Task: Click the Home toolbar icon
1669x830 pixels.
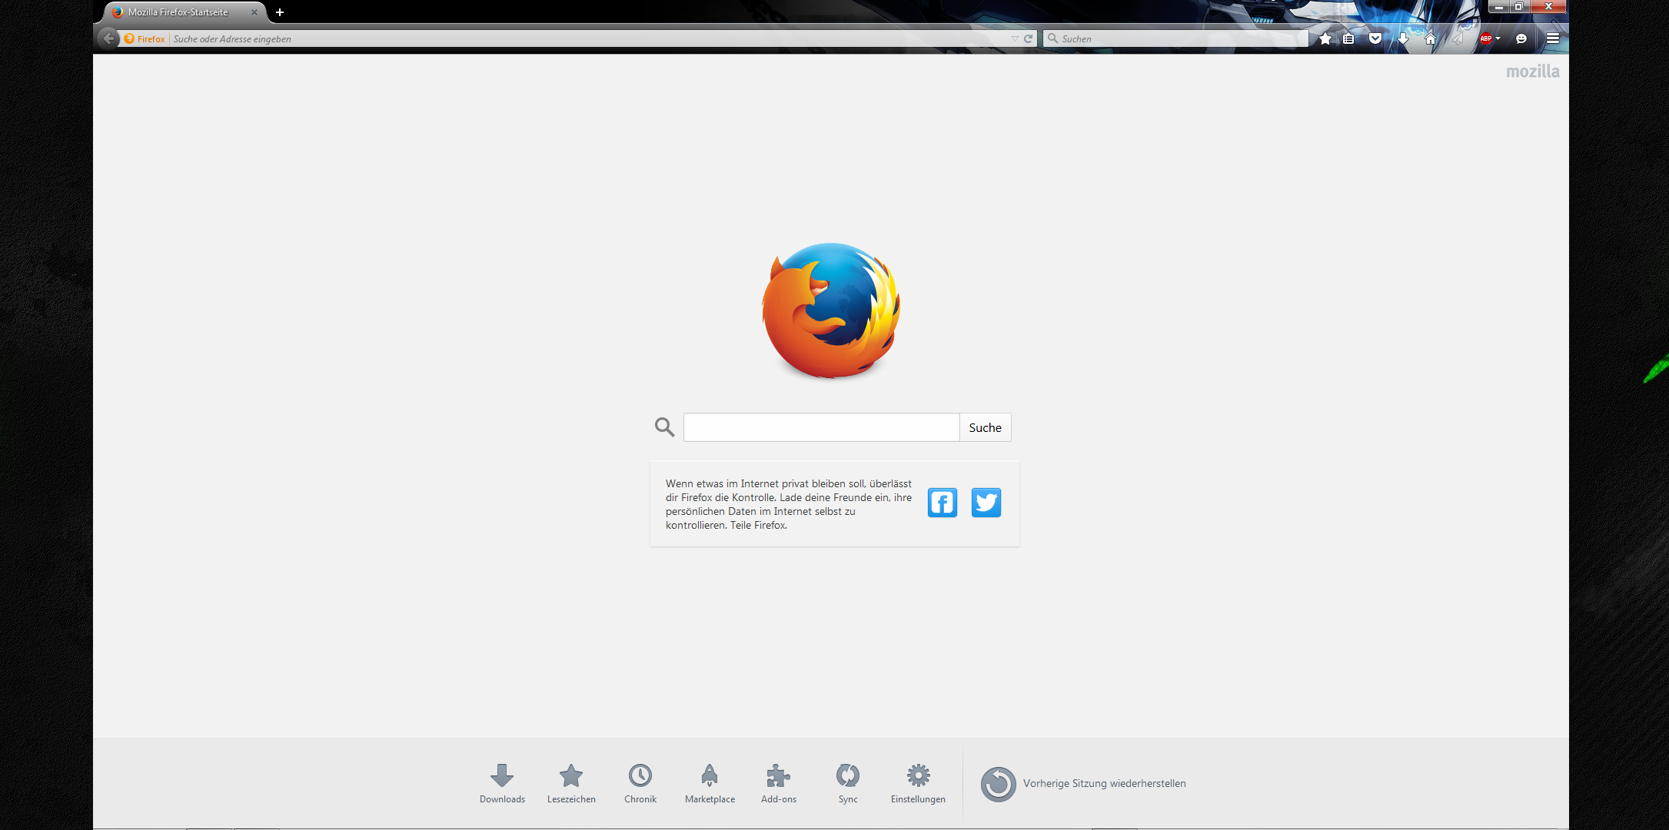Action: coord(1430,38)
